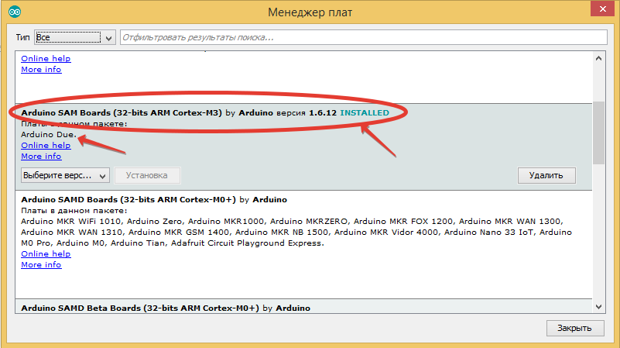
Task: Open the Тип filter dropdown
Action: 76,37
